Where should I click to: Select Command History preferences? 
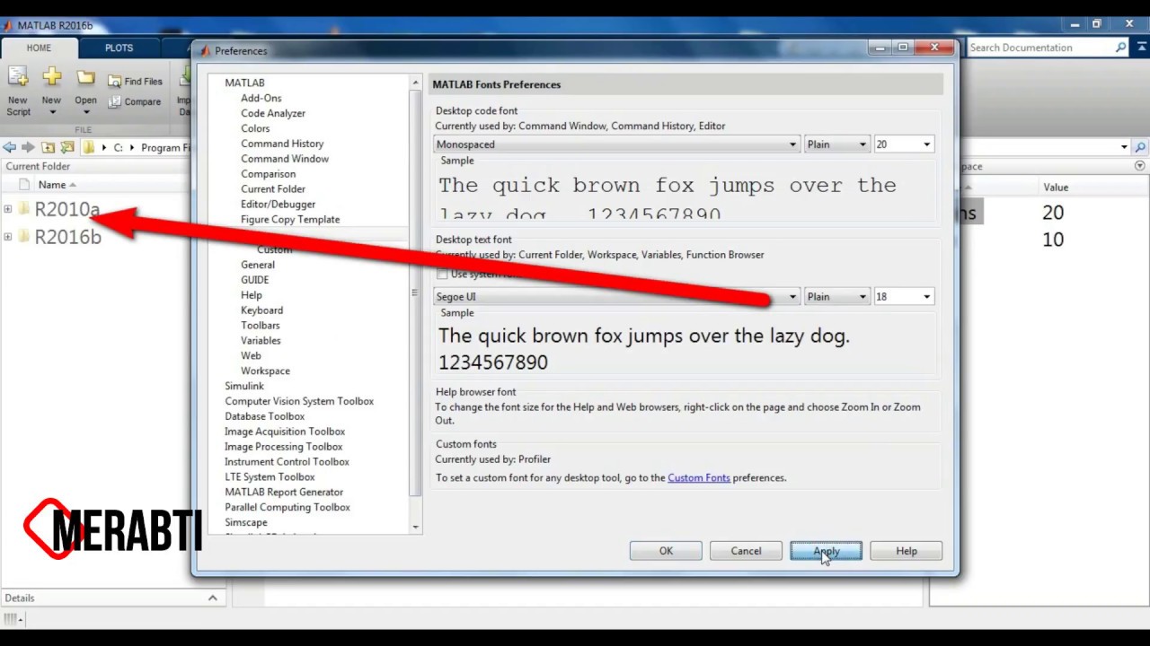click(x=282, y=144)
